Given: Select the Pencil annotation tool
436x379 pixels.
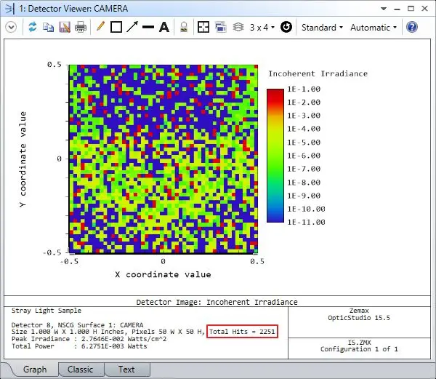Looking at the screenshot, I should pos(100,27).
